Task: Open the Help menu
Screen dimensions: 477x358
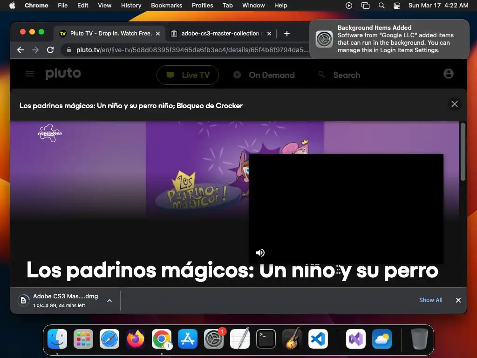Action: (x=280, y=6)
